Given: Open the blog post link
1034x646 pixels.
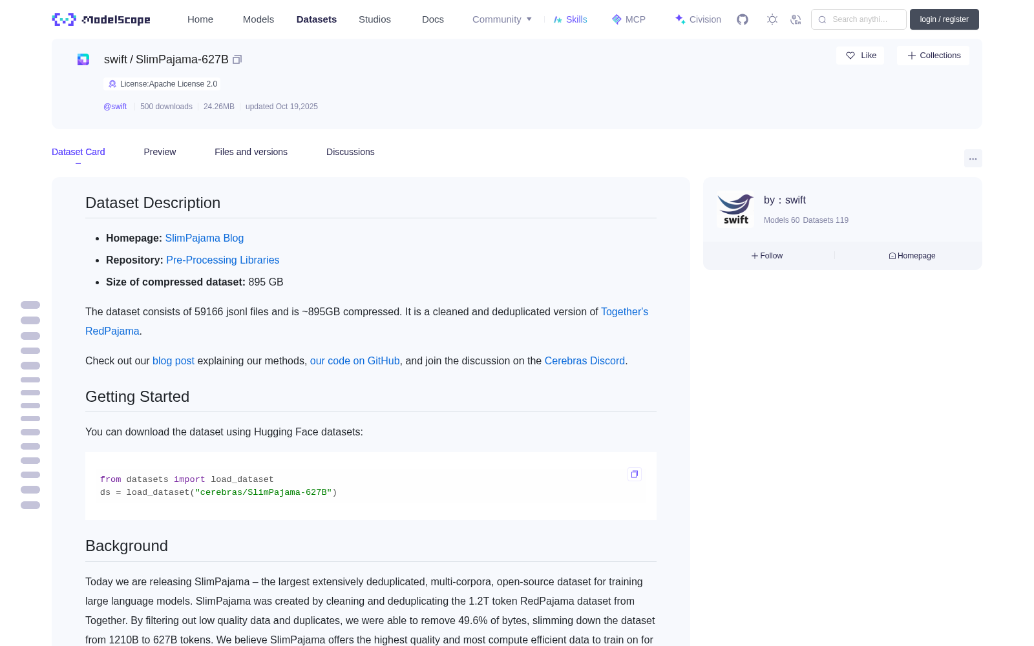Looking at the screenshot, I should coord(173,361).
